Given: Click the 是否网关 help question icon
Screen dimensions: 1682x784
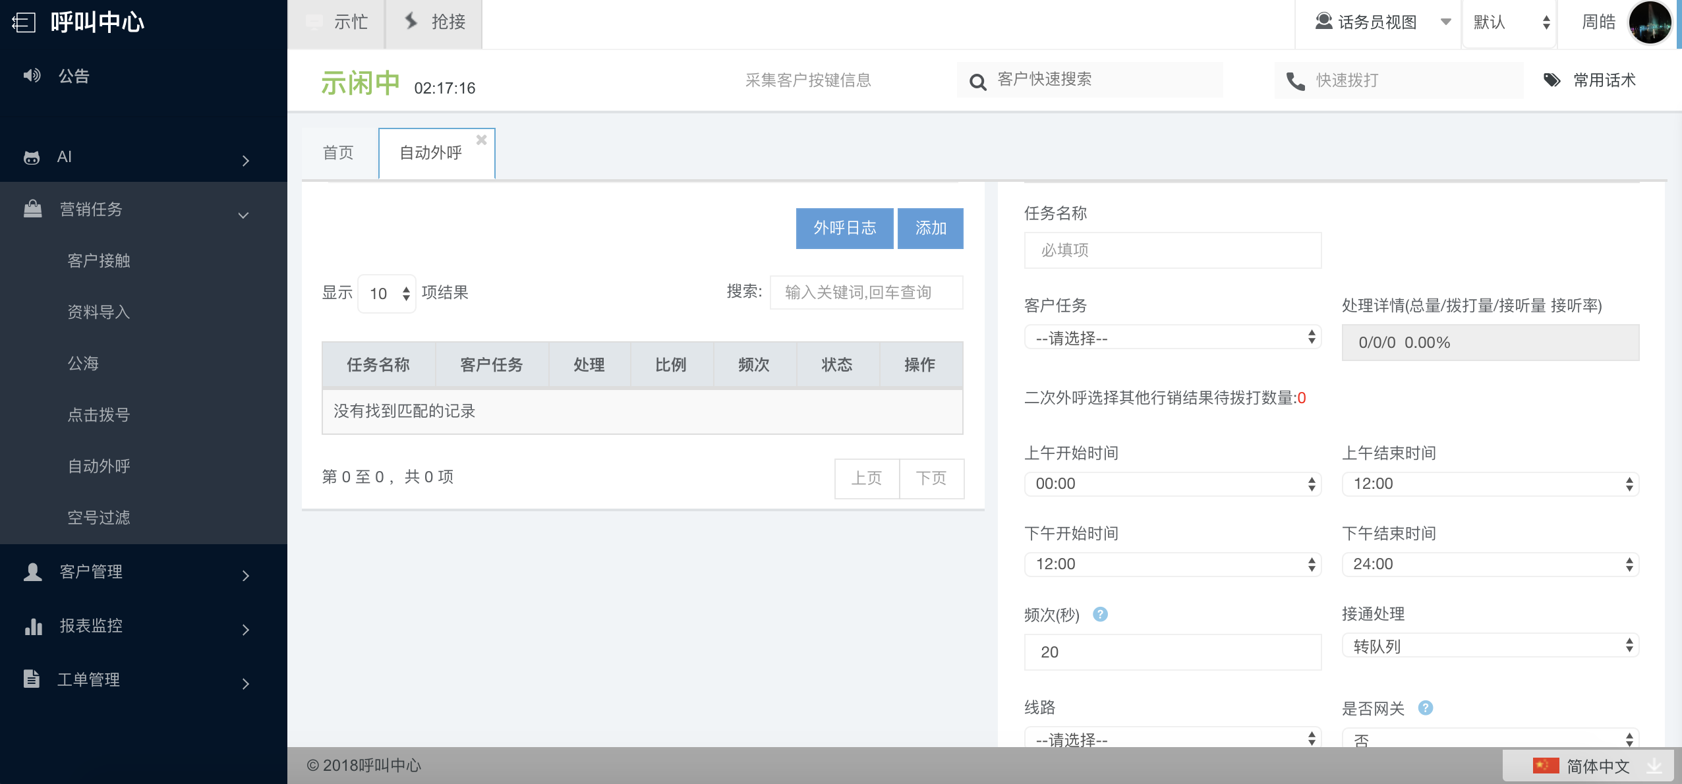Looking at the screenshot, I should 1425,708.
